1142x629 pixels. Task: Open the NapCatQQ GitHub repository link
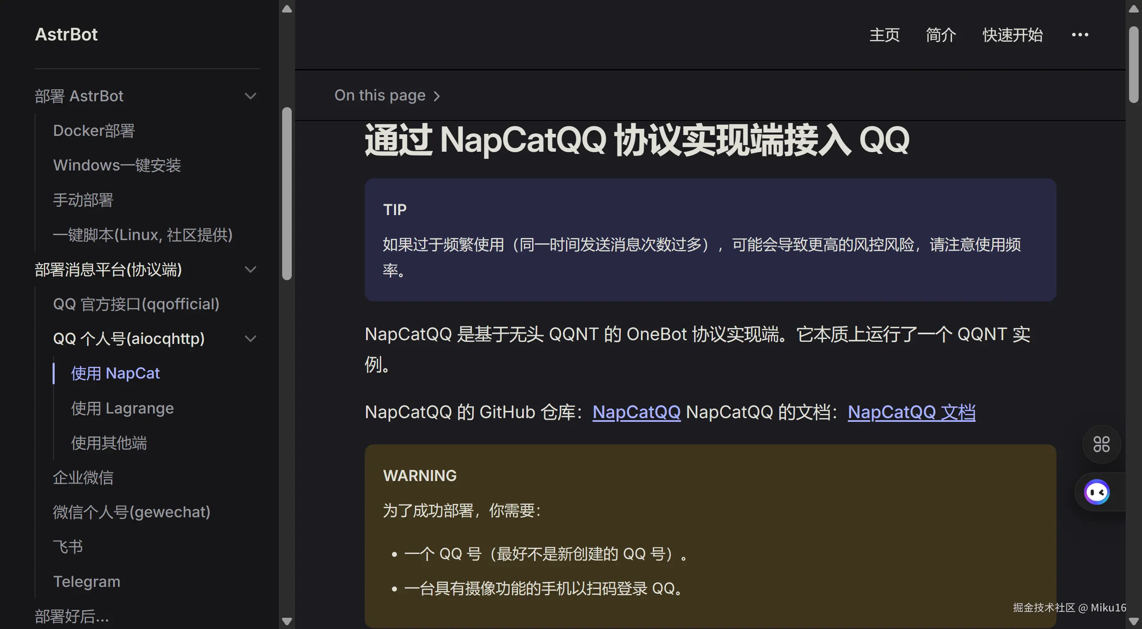(636, 412)
